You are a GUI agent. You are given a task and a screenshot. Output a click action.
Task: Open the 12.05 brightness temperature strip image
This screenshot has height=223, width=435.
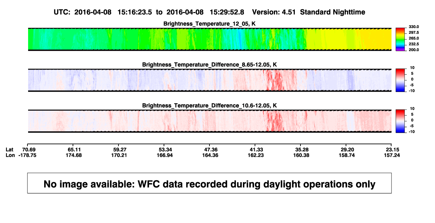pyautogui.click(x=209, y=39)
